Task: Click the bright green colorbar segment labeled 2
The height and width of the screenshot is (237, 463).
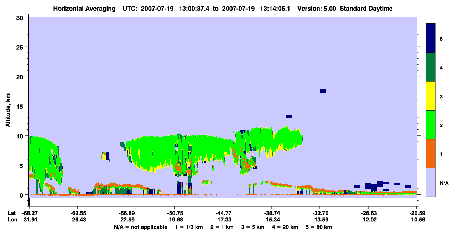Action: click(x=431, y=125)
